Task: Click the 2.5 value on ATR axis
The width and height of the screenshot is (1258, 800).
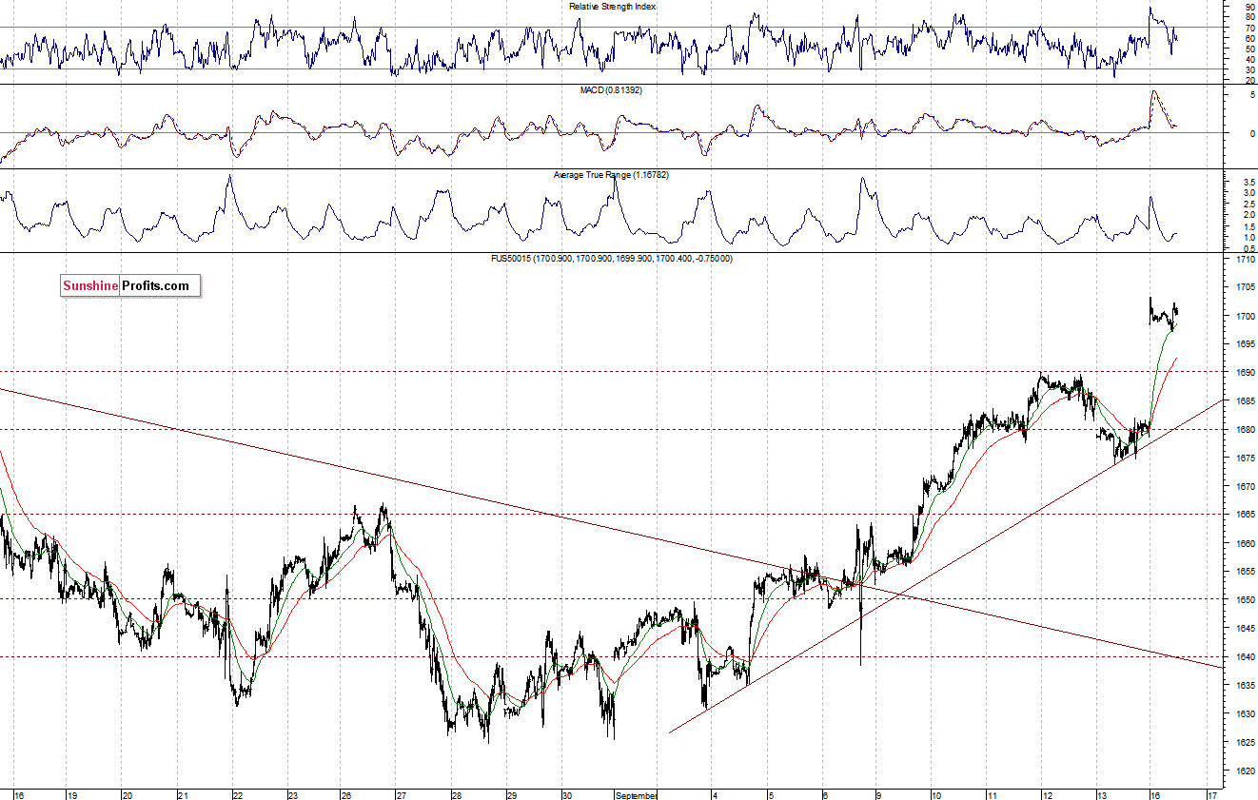Action: [1248, 204]
